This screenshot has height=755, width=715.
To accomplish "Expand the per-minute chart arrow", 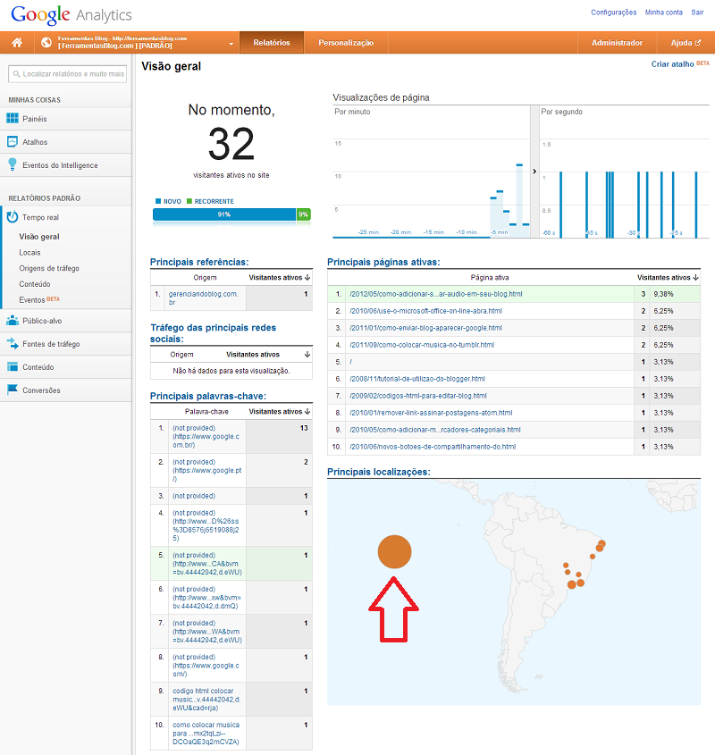I will pos(534,172).
